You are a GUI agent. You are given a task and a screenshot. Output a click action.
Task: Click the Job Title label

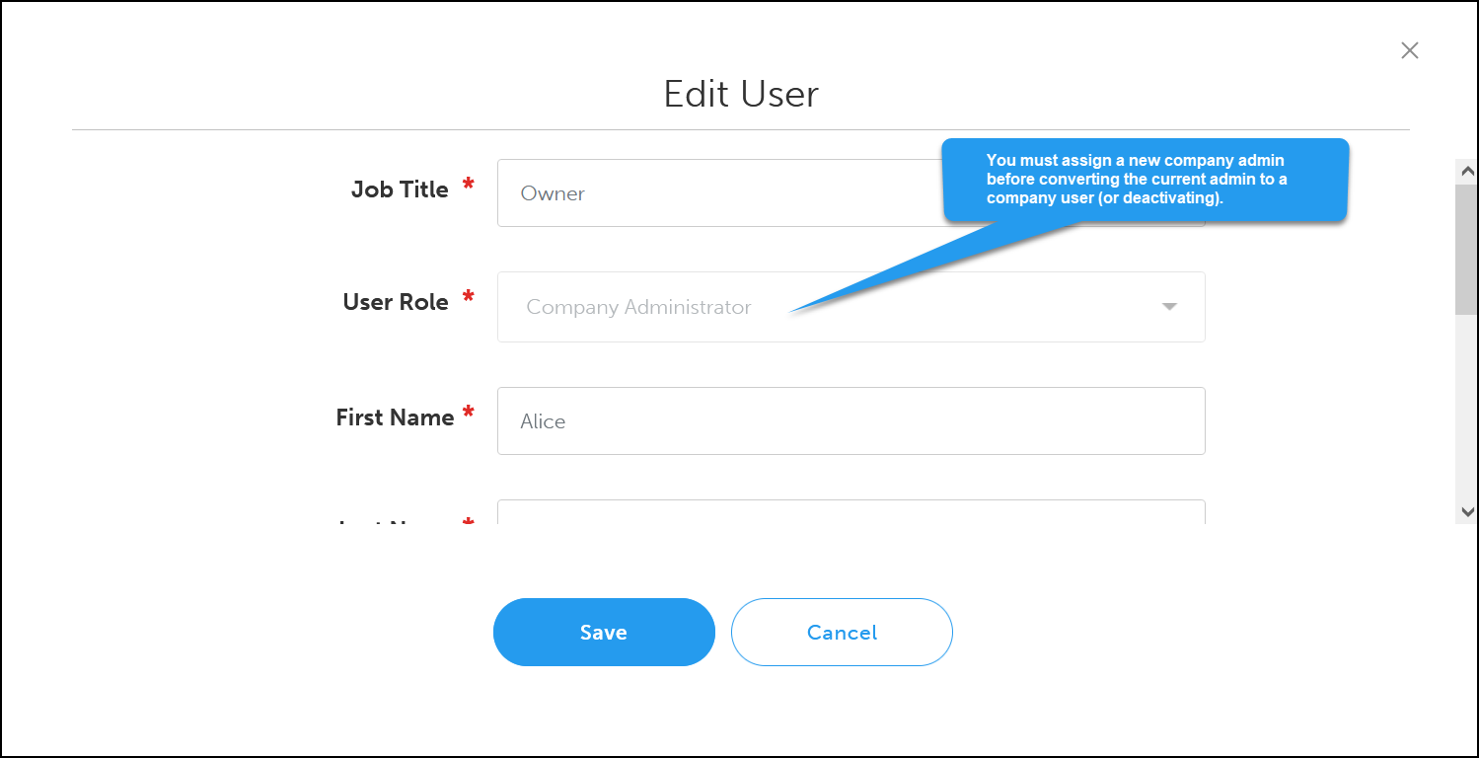(400, 189)
